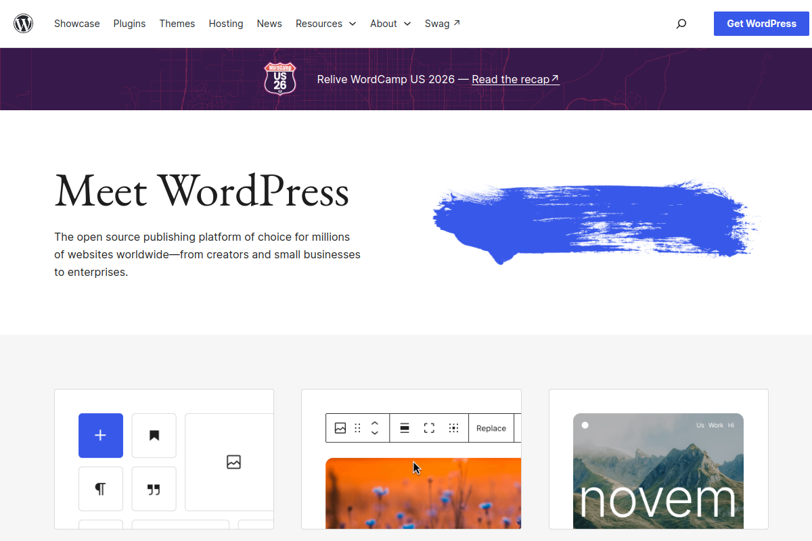The image size is (812, 541).
Task: Open the Swag external link
Action: pyautogui.click(x=443, y=24)
